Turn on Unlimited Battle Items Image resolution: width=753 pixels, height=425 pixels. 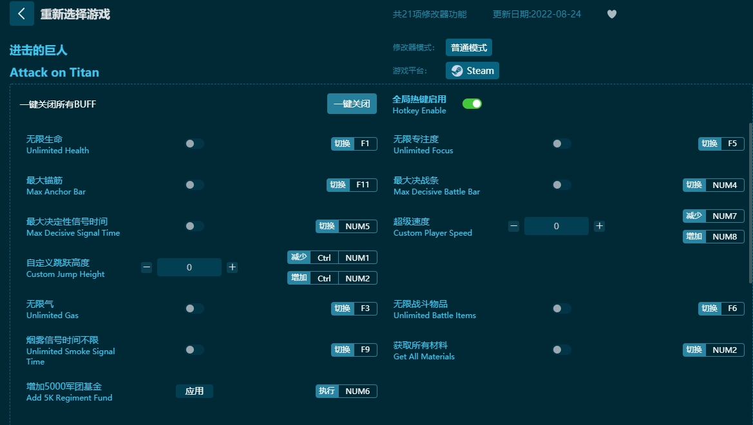(562, 308)
